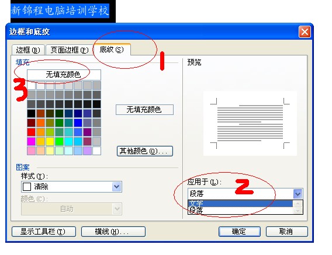The height and width of the screenshot is (255, 332).
Task: Pick the black color swatch
Action: point(31,114)
